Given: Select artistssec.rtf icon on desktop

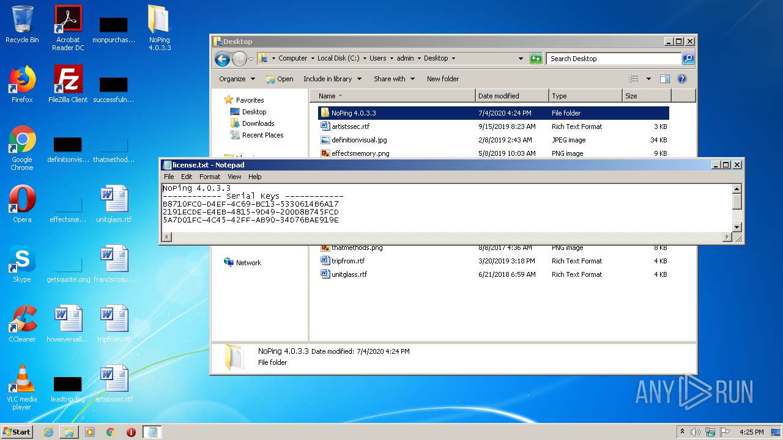Looking at the screenshot, I should coord(114,384).
